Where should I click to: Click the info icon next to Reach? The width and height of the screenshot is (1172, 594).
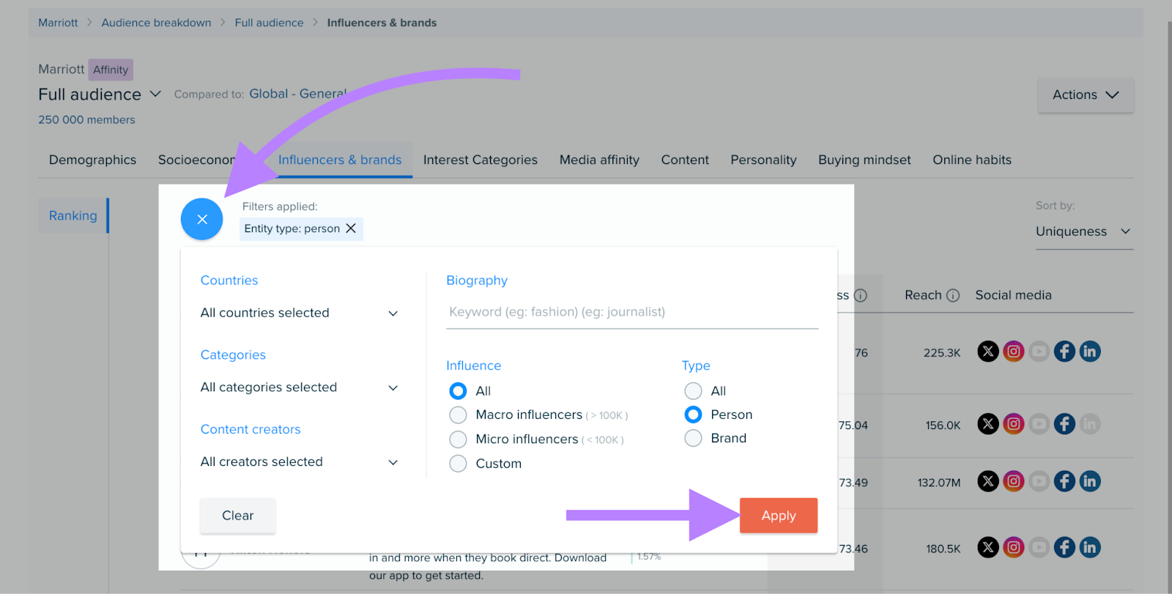click(952, 295)
